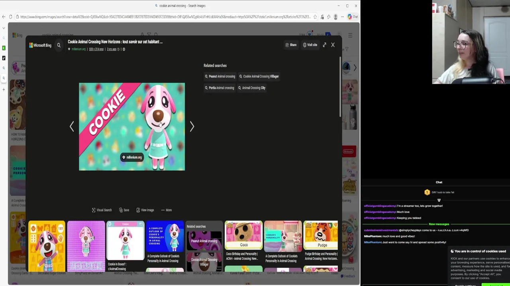Search Peanut Animal crossing related chip
The height and width of the screenshot is (286, 510).
pyautogui.click(x=220, y=76)
